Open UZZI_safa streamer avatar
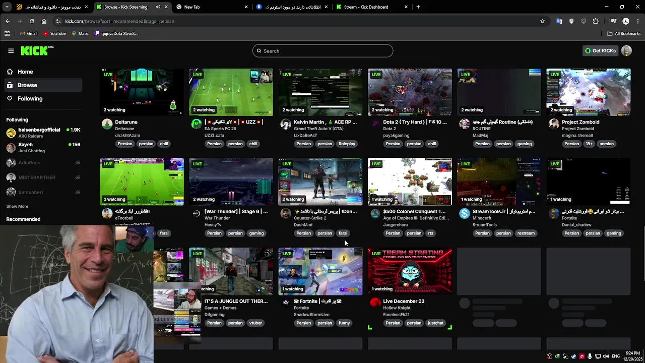Screen dimensions: 645x363 tap(196, 124)
